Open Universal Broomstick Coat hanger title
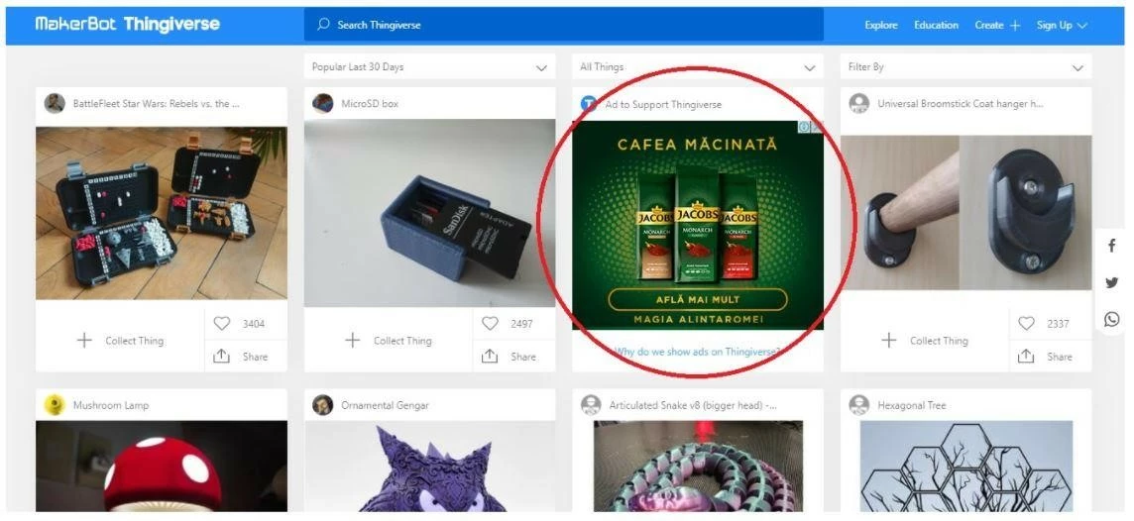This screenshot has height=521, width=1134. click(961, 103)
